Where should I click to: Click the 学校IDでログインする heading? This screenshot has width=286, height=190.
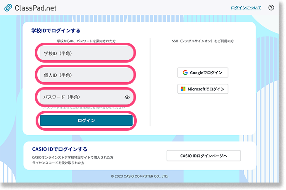[x=56, y=31]
